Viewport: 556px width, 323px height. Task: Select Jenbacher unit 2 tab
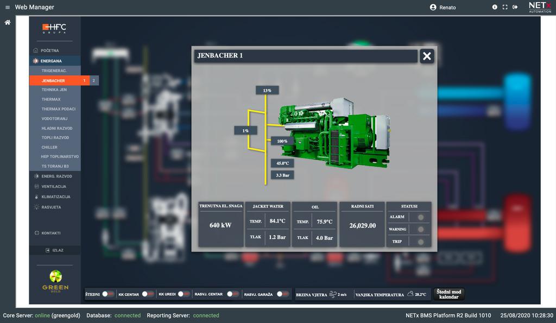coord(93,81)
